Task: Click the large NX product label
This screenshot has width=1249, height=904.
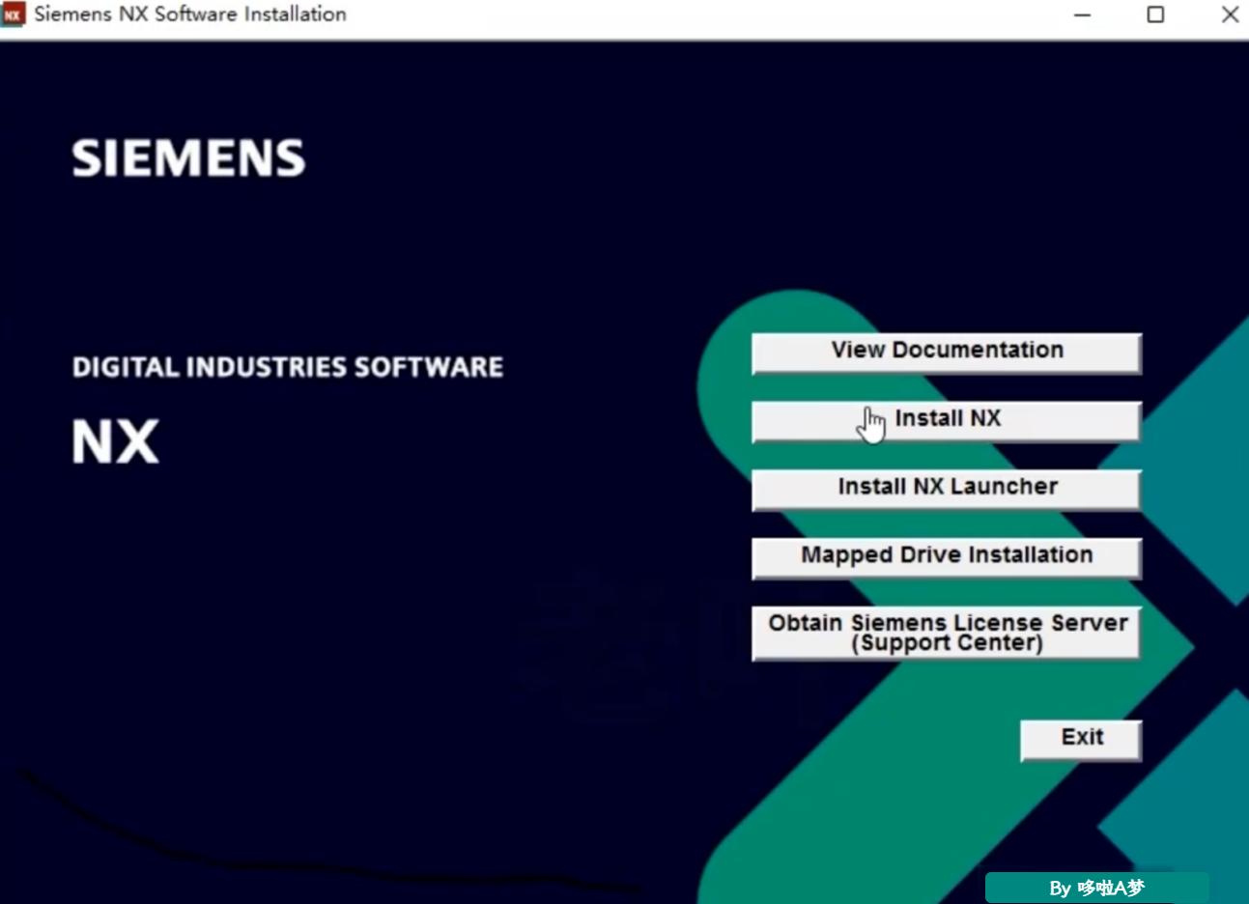Action: (116, 441)
